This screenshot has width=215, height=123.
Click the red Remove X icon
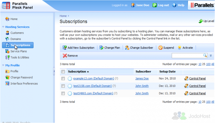coord(65,56)
